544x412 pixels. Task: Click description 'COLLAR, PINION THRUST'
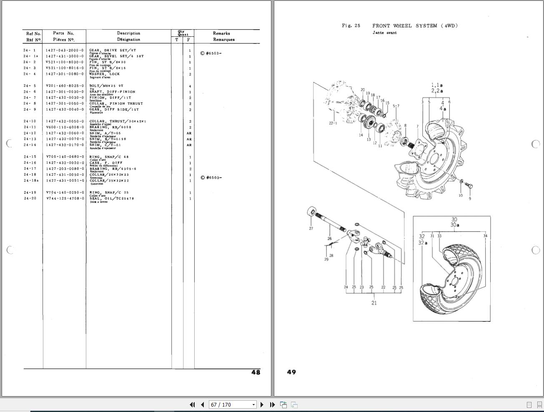(116, 104)
